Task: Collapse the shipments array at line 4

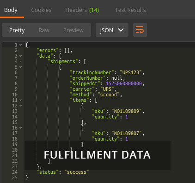Action: point(20,61)
